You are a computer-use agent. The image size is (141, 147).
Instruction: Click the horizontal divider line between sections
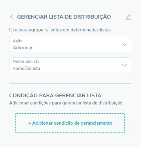(x=70, y=83)
